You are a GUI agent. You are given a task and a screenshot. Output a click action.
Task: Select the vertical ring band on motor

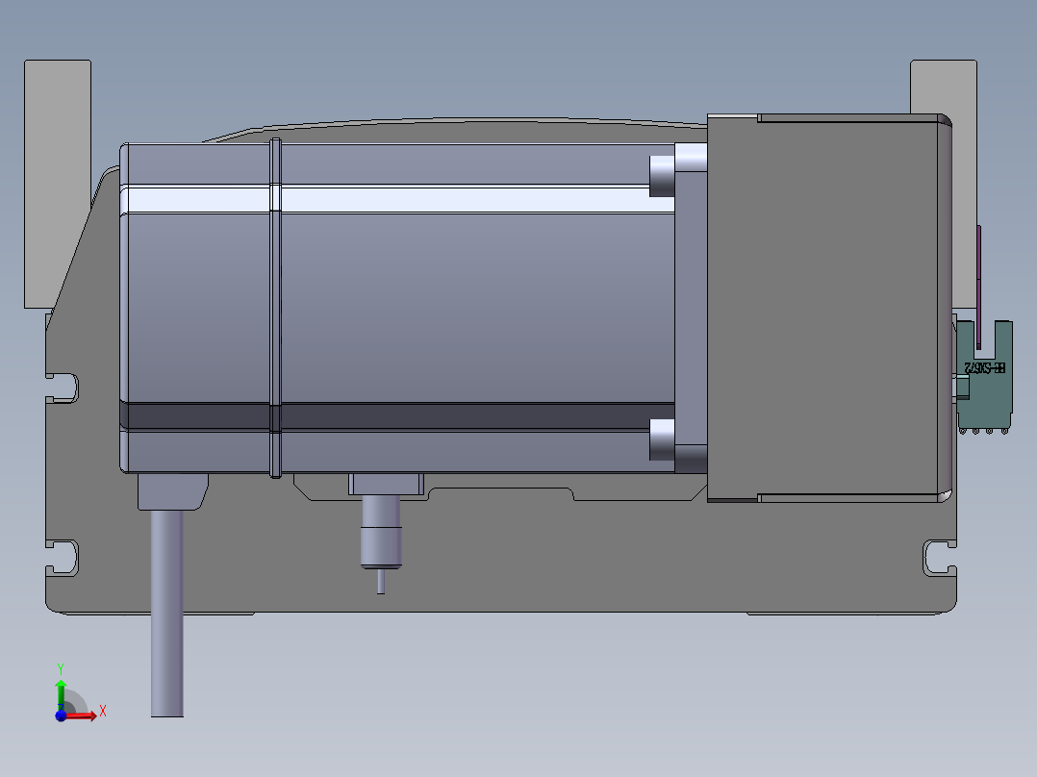tap(276, 308)
